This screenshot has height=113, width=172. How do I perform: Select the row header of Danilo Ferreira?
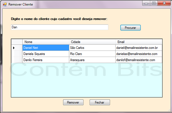pyautogui.click(x=17, y=60)
